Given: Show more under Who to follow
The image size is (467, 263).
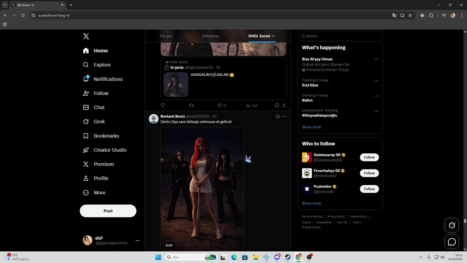Looking at the screenshot, I should tap(312, 203).
